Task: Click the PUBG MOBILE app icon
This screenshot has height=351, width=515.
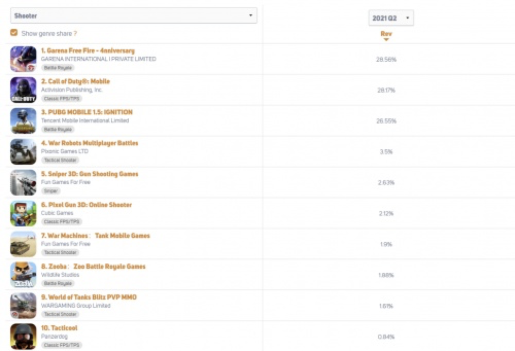Action: 23,121
